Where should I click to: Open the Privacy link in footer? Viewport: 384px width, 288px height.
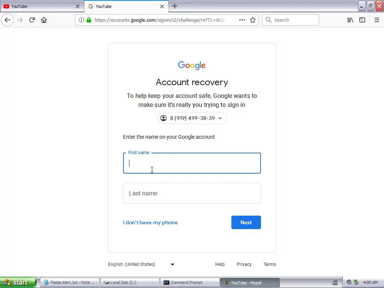tap(244, 264)
